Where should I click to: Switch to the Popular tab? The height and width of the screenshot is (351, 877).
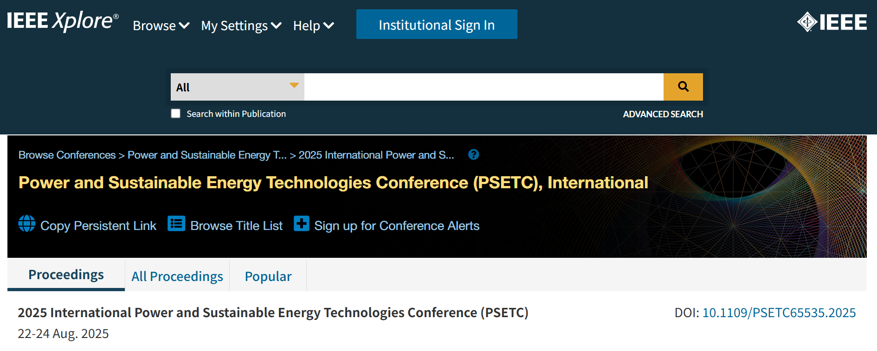(x=268, y=276)
